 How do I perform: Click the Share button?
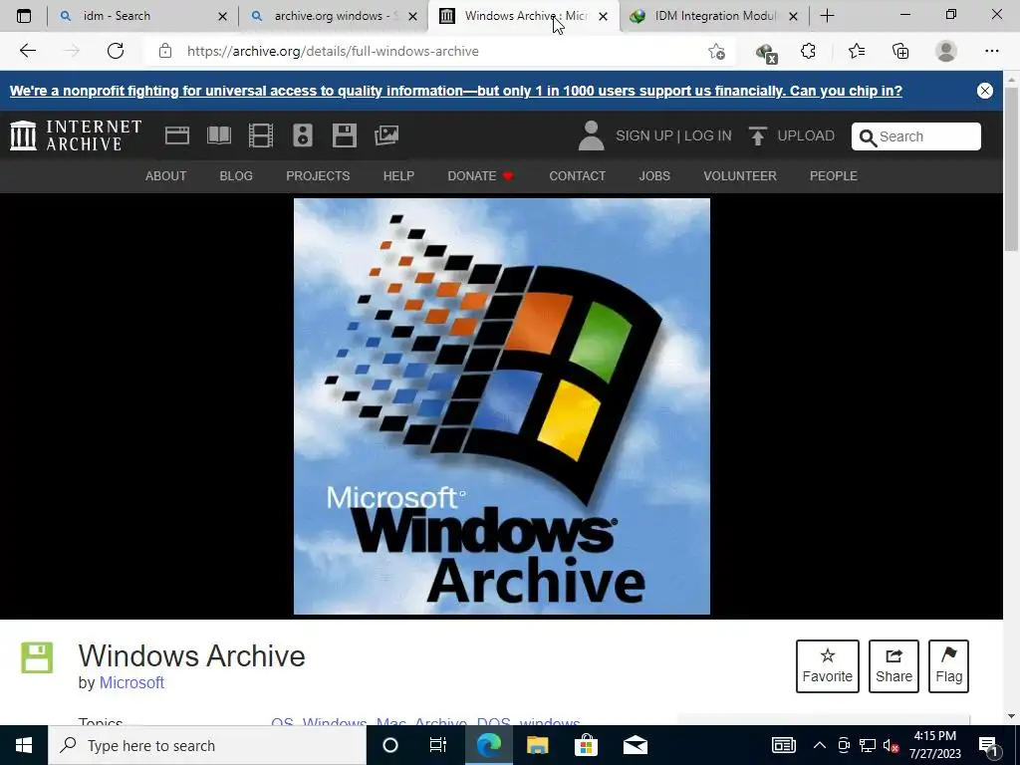click(893, 666)
